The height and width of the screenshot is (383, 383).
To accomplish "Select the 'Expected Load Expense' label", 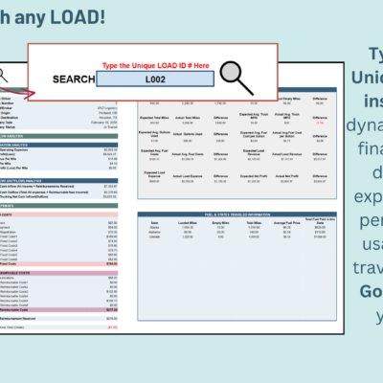I will [154, 174].
